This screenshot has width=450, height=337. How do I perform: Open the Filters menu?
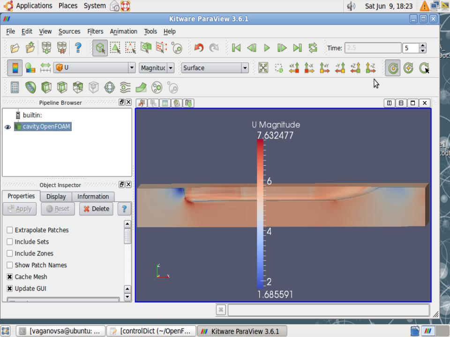click(95, 31)
